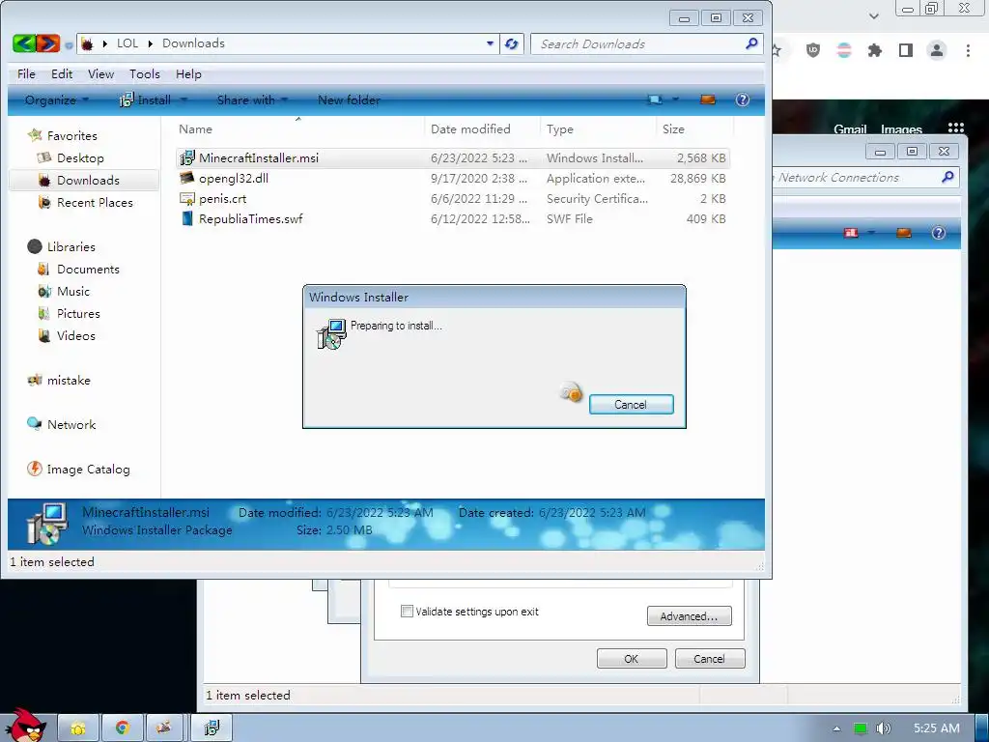Select Network in navigation pane

pos(71,425)
